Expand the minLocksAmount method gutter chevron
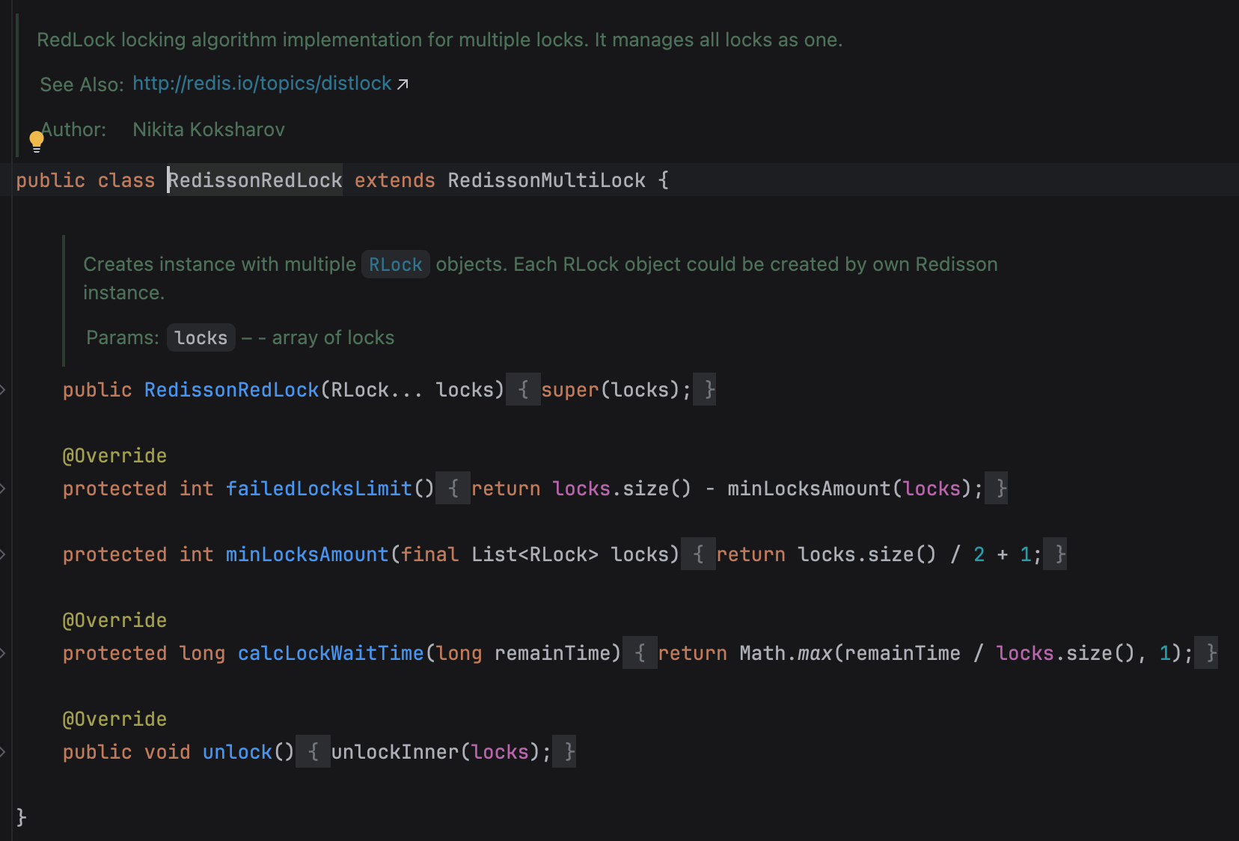Viewport: 1239px width, 841px height. [3, 554]
